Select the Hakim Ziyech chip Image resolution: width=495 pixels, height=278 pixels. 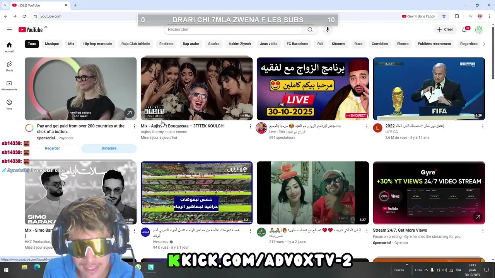(240, 44)
